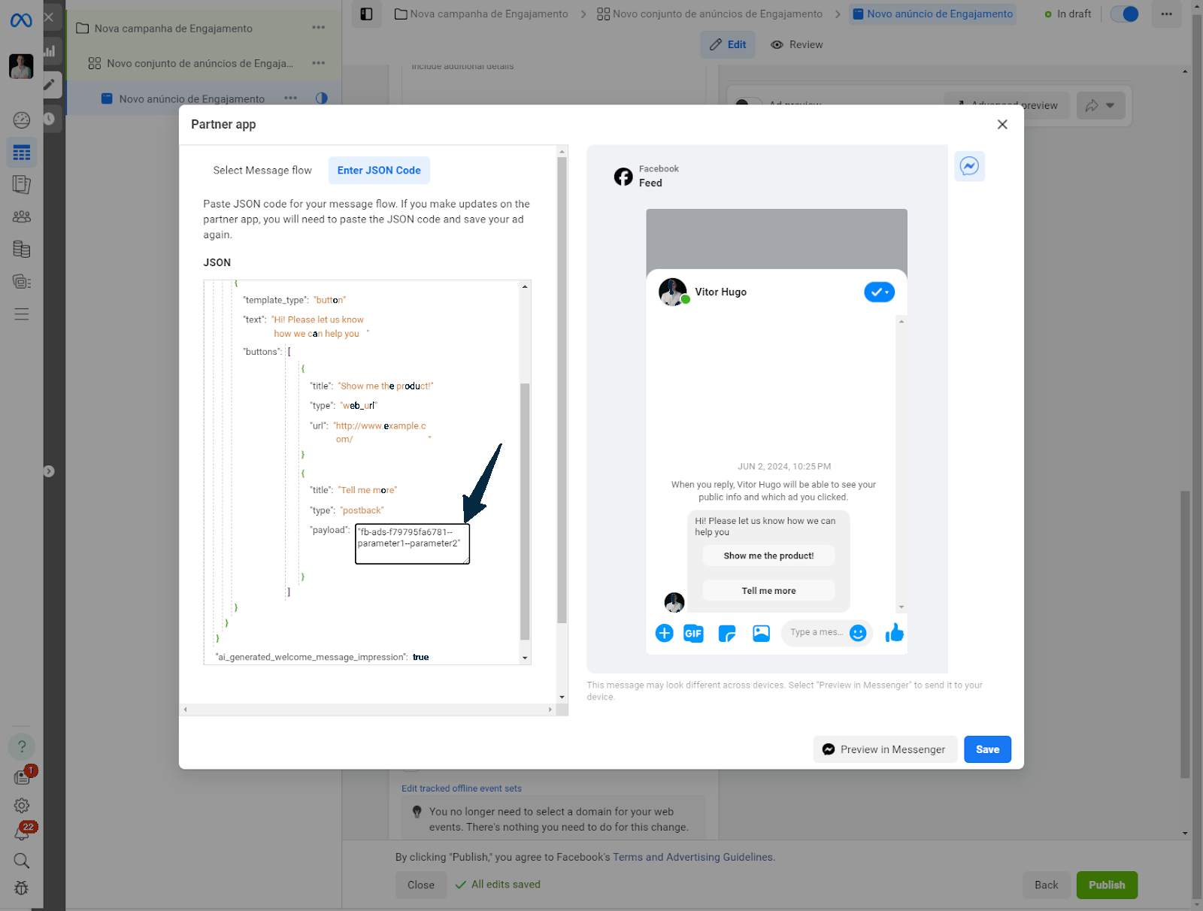Click 'Show me the product!' preview button
The image size is (1203, 911).
(768, 556)
